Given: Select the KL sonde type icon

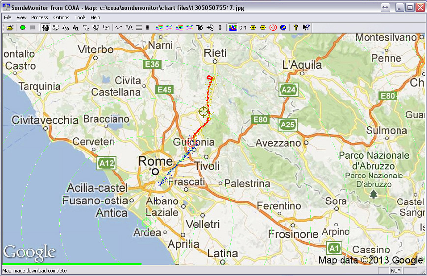Looking at the screenshot, I should click(76, 28).
